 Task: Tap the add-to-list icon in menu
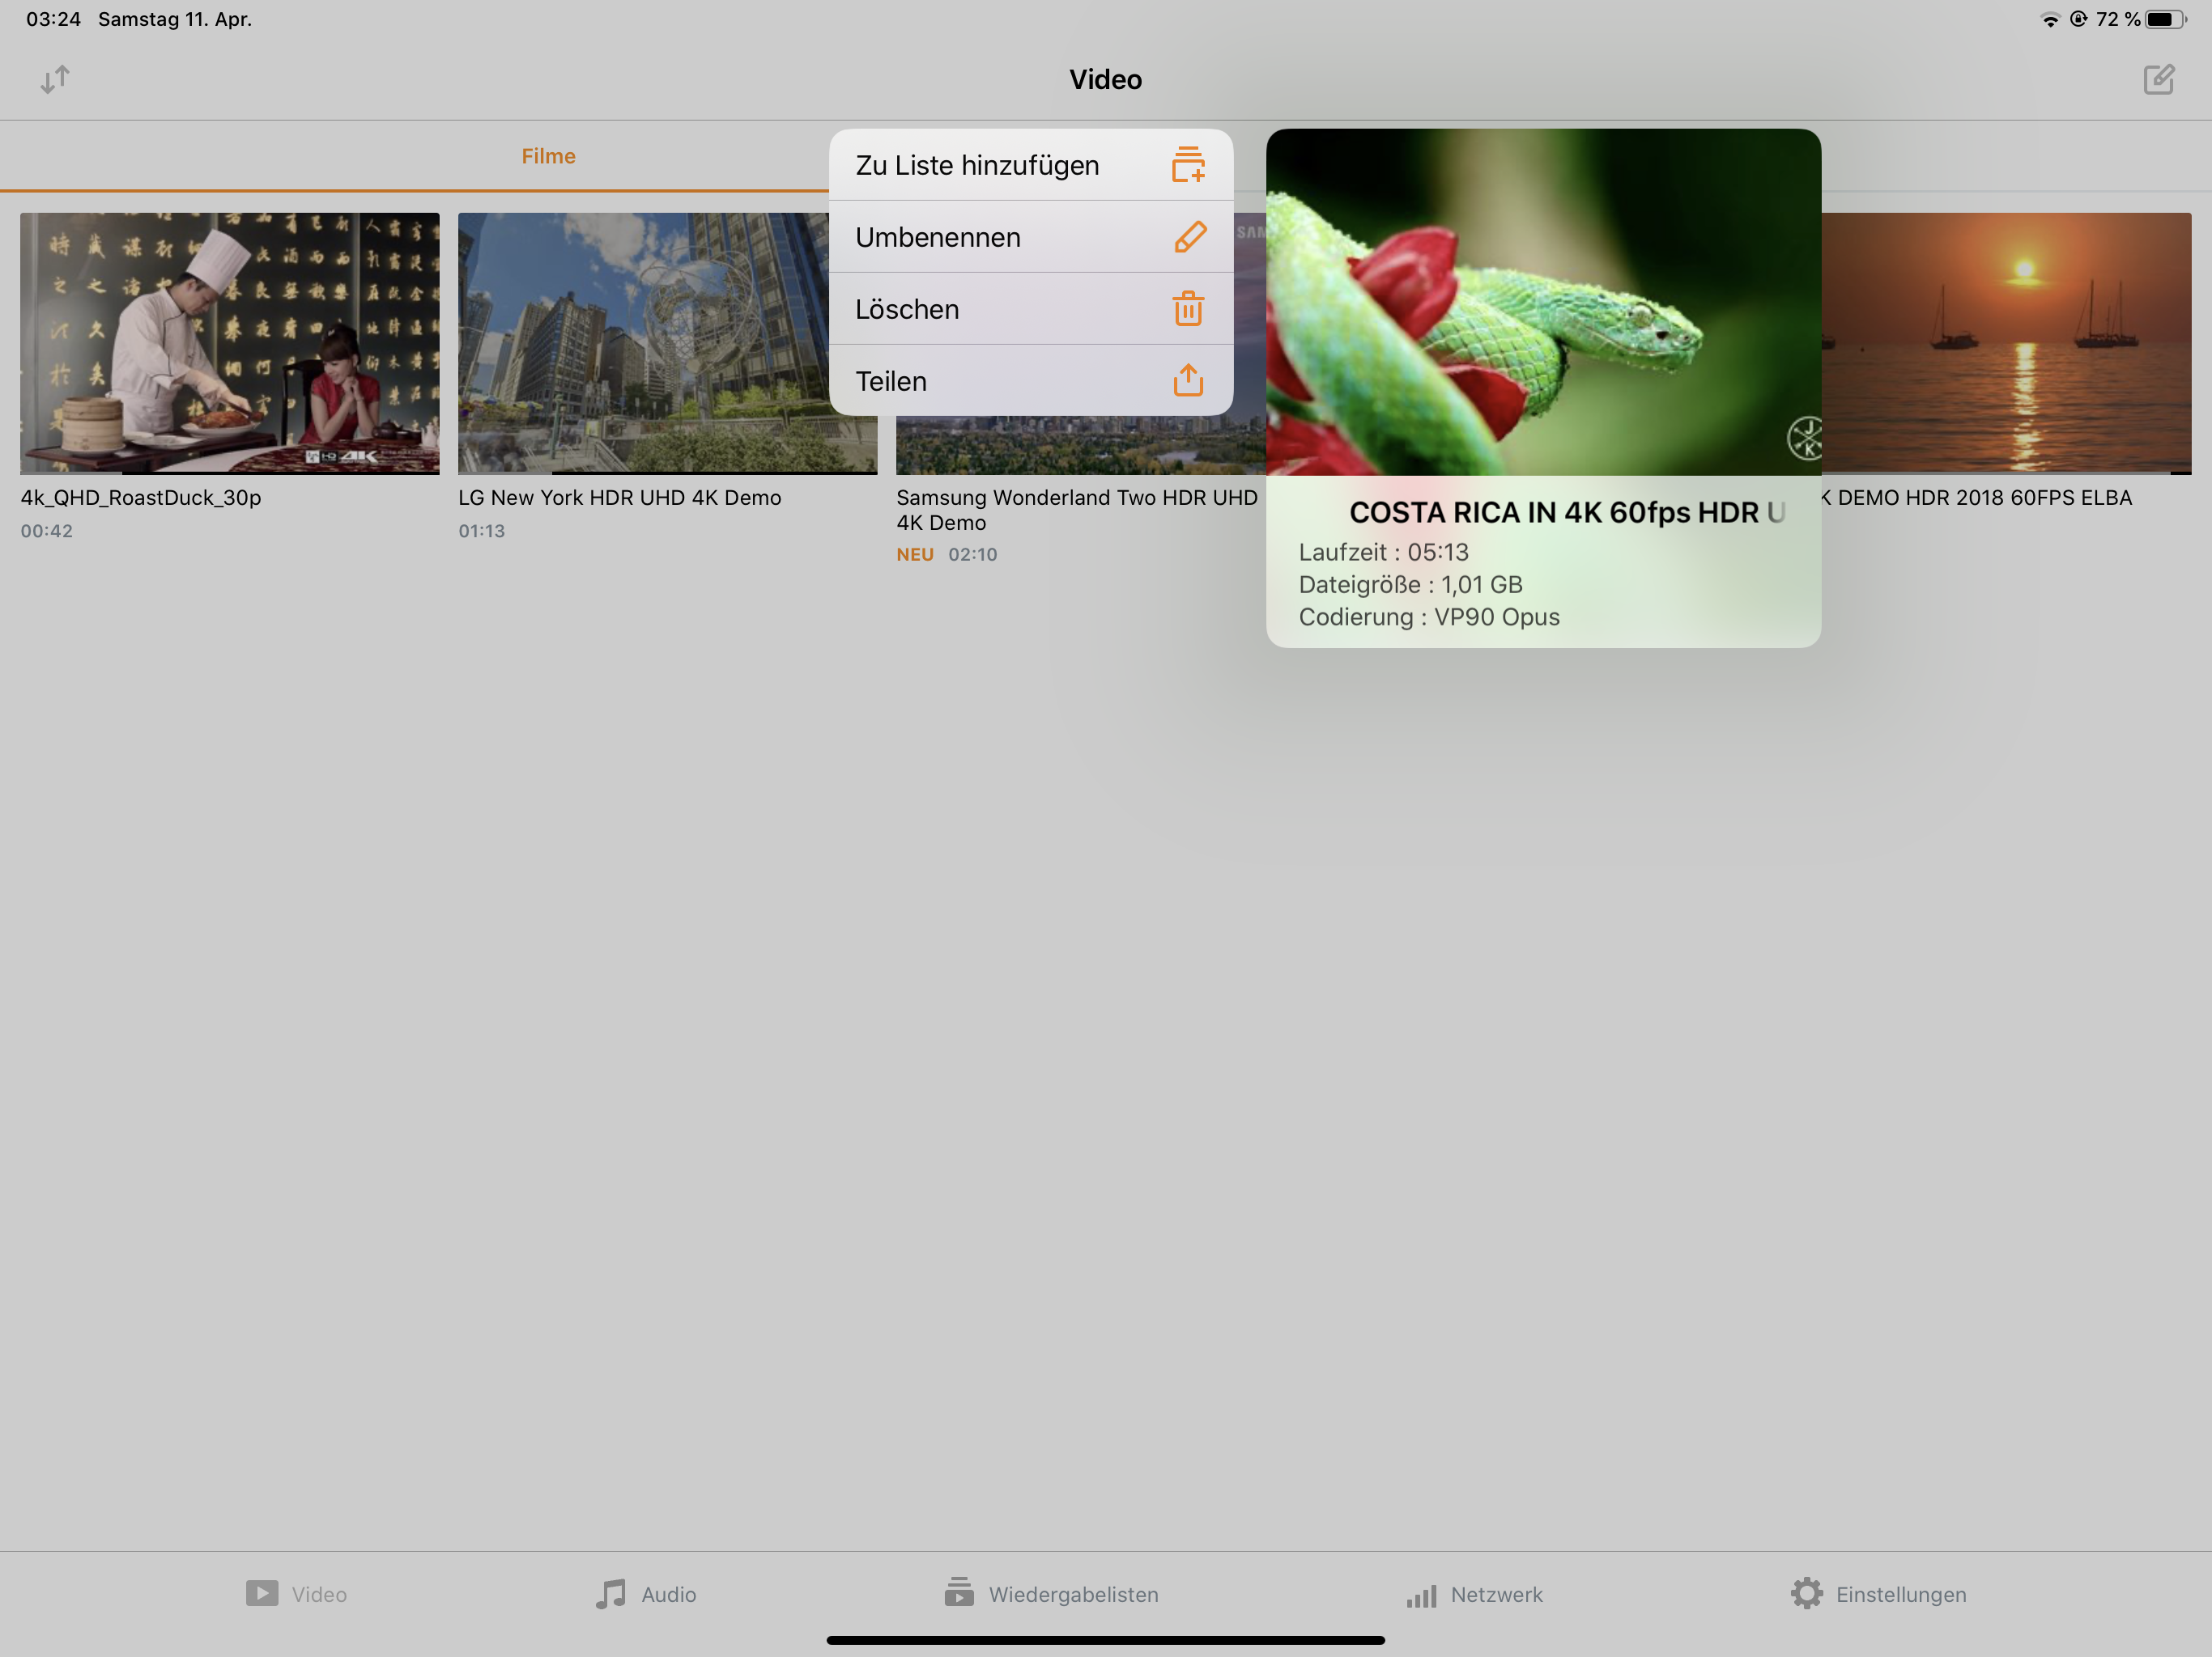(1187, 165)
